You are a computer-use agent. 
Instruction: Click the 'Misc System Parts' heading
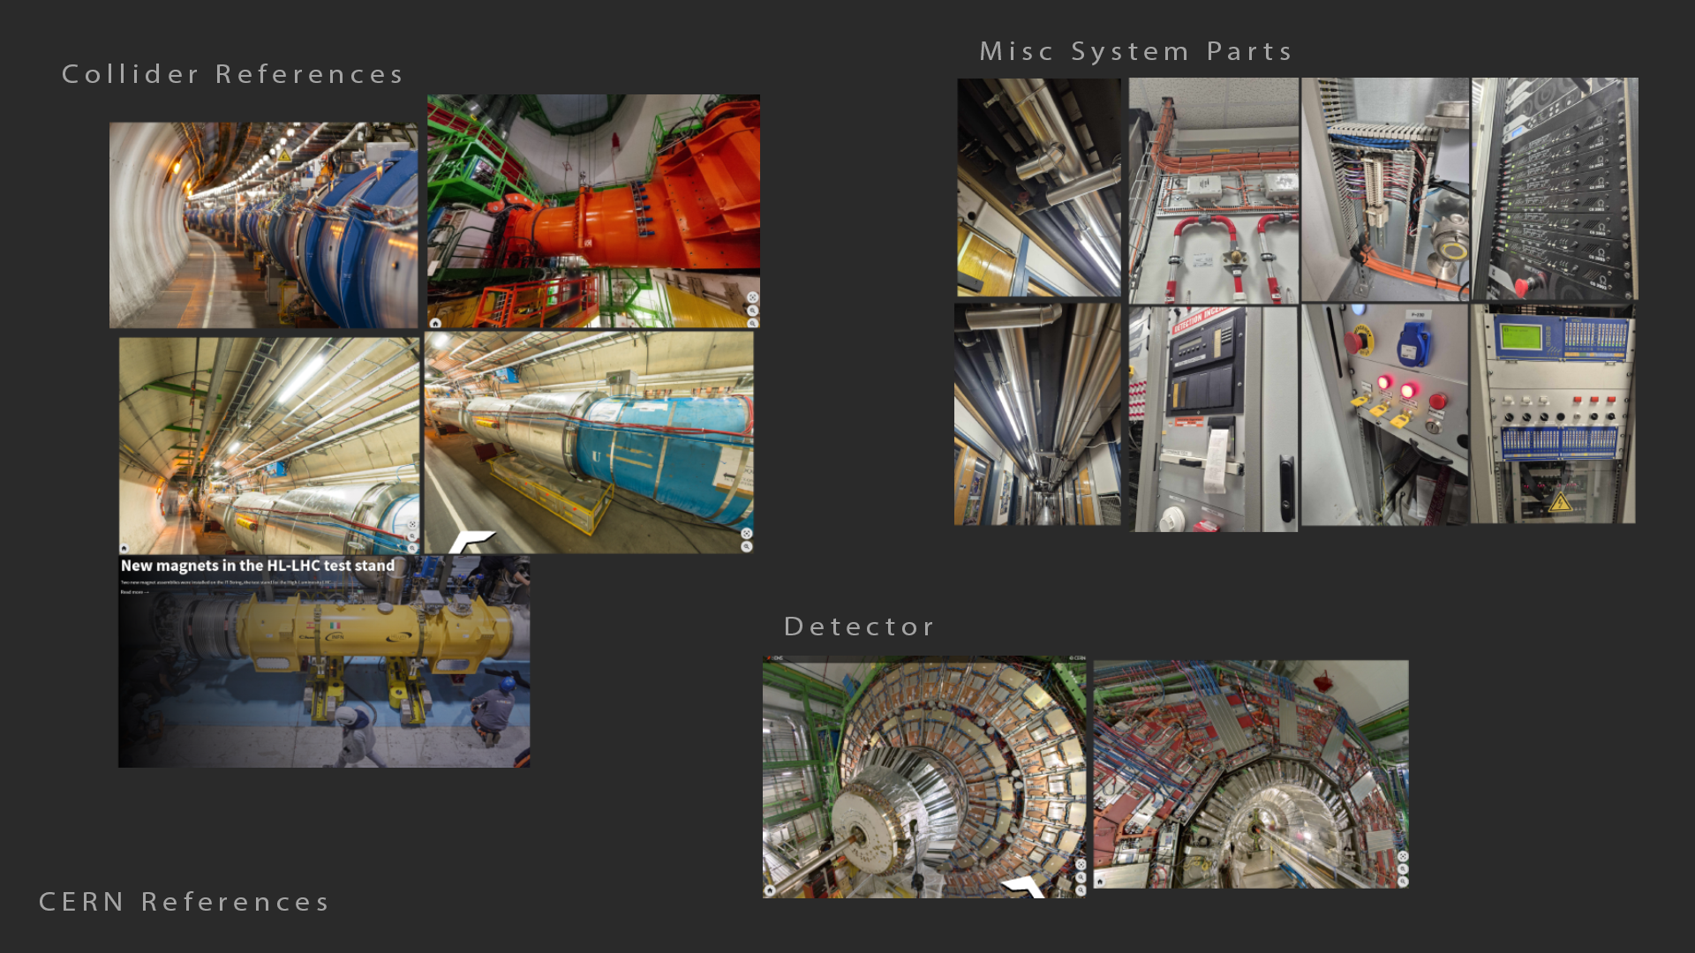coord(1136,51)
